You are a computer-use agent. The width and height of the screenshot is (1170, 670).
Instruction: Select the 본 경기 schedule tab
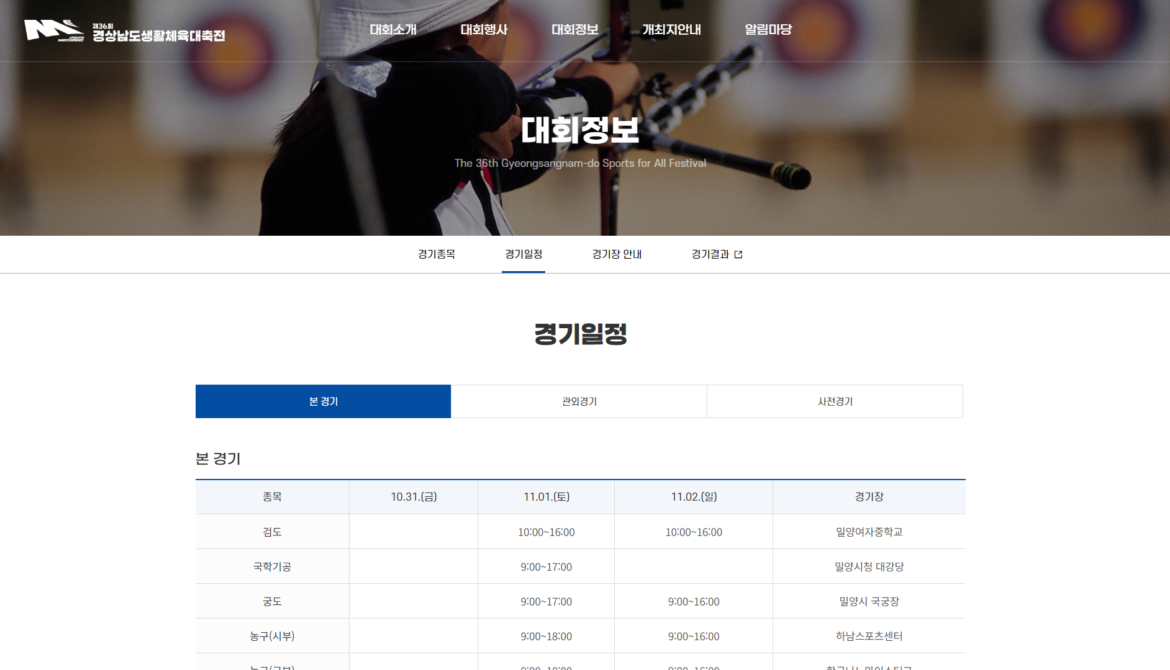(323, 401)
